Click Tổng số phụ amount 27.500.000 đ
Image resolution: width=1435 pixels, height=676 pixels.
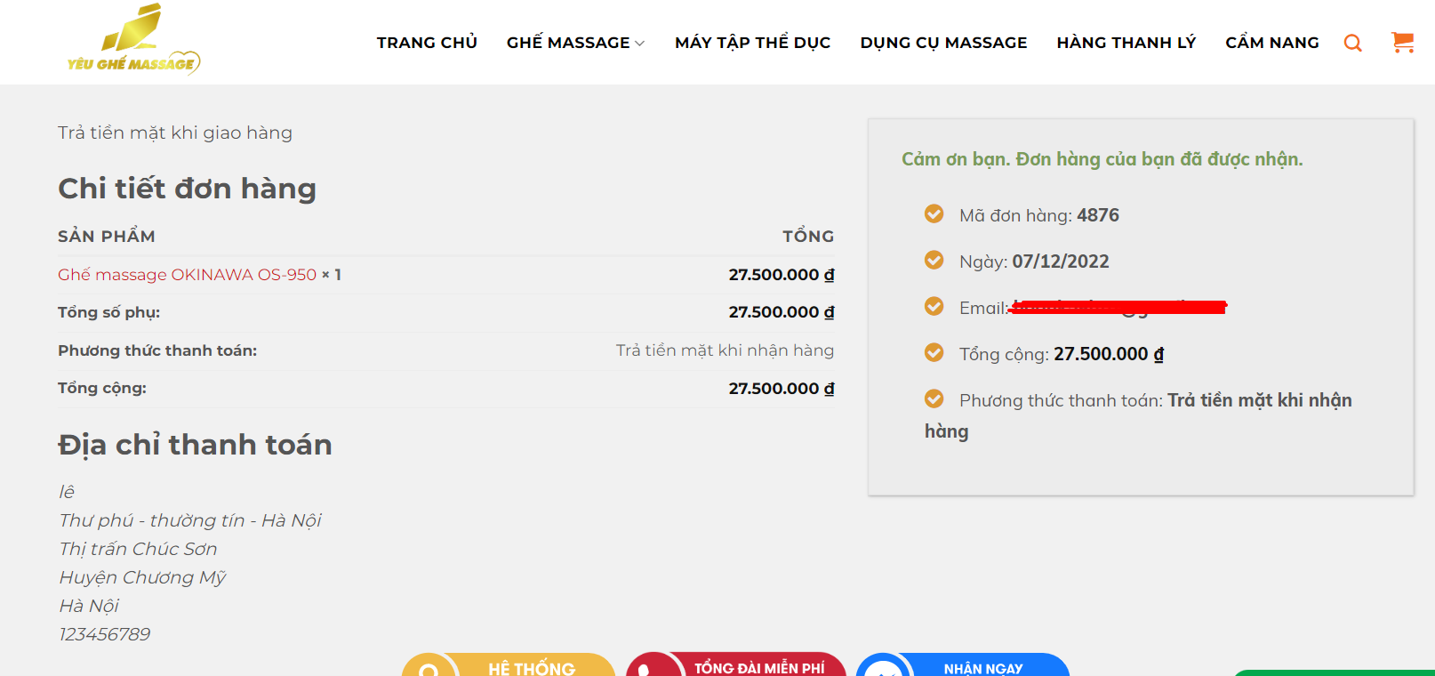(x=782, y=312)
